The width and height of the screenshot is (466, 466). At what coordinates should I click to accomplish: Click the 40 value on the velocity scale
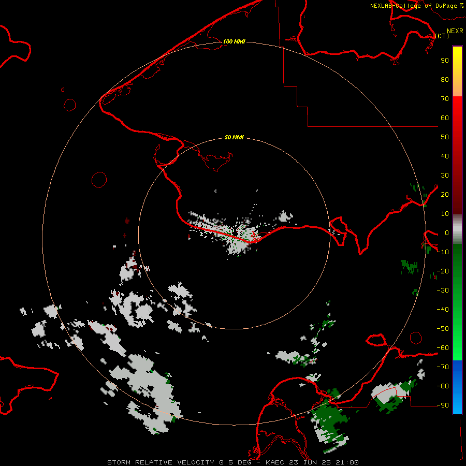[x=445, y=156]
